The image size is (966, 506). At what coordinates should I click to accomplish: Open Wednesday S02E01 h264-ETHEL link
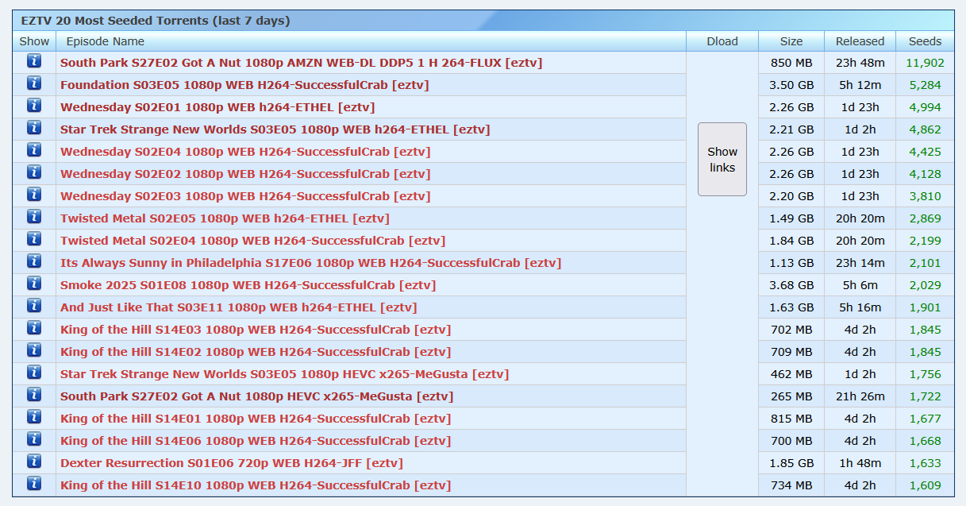[217, 107]
